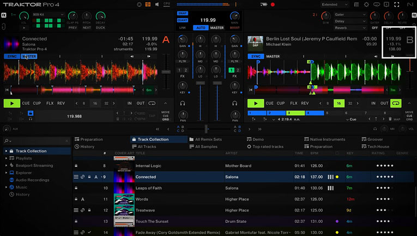Open the Connected track row menu icon

point(76,177)
